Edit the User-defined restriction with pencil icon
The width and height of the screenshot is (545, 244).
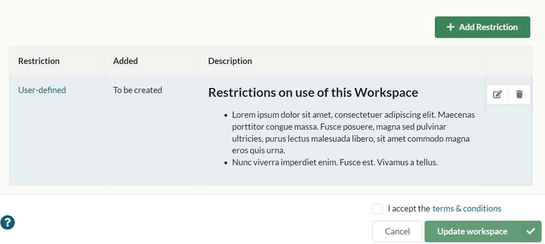click(x=497, y=94)
